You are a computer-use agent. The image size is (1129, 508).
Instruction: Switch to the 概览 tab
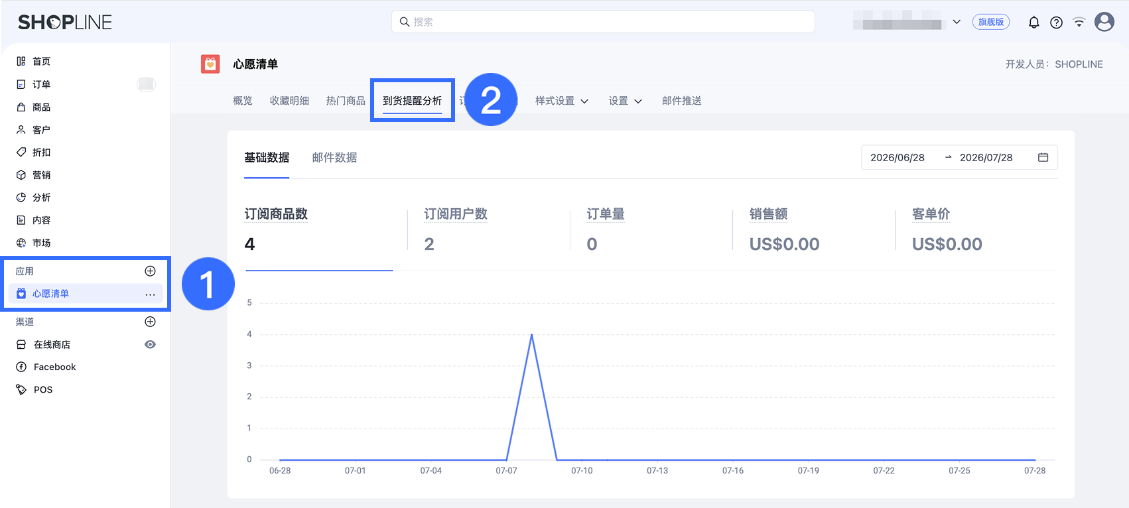[x=243, y=101]
